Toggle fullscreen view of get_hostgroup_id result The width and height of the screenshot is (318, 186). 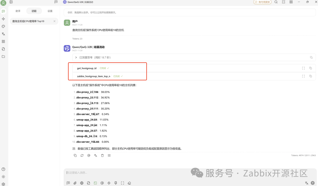tap(303, 68)
